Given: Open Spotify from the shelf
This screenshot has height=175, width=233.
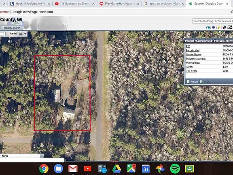Looking at the screenshot, I should point(175,169).
